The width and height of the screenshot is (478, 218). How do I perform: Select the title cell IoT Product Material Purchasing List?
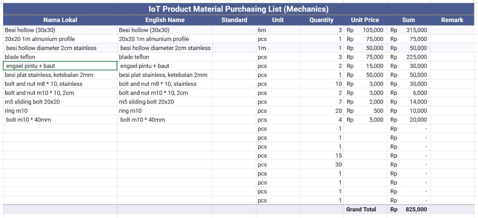click(x=239, y=9)
